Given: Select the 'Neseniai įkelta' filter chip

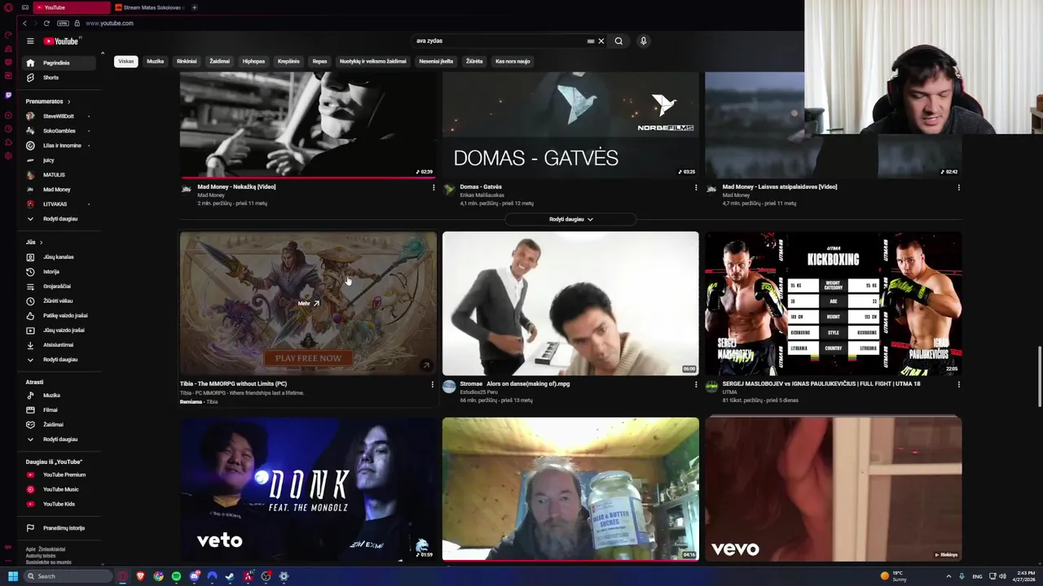Looking at the screenshot, I should click(436, 61).
